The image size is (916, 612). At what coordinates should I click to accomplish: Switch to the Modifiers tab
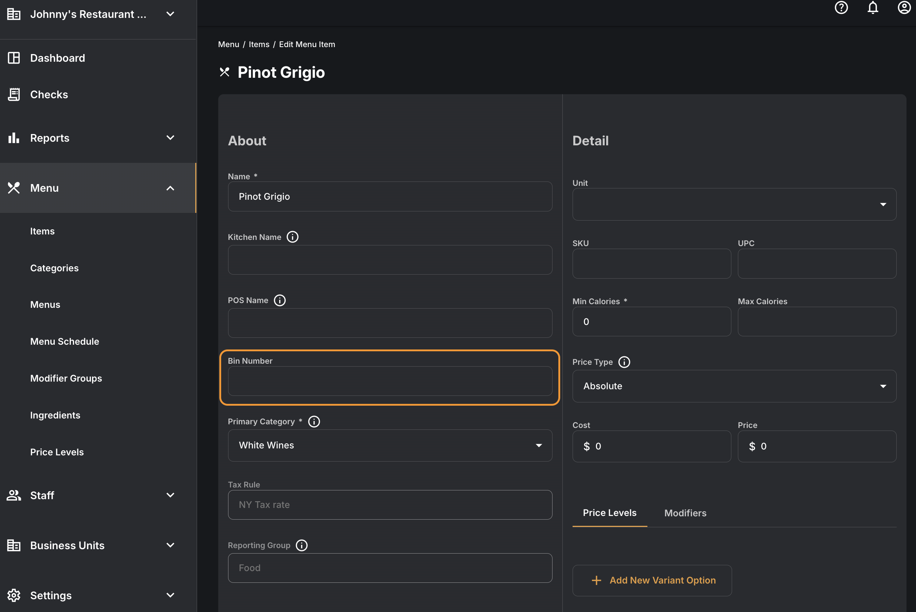pyautogui.click(x=685, y=513)
